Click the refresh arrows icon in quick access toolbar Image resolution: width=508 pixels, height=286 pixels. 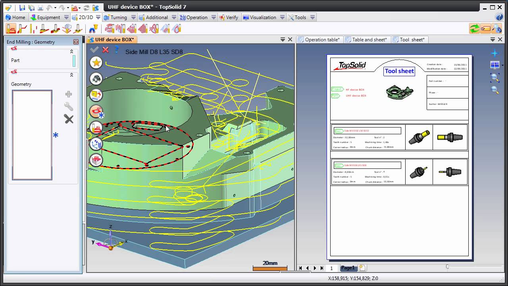point(86,8)
